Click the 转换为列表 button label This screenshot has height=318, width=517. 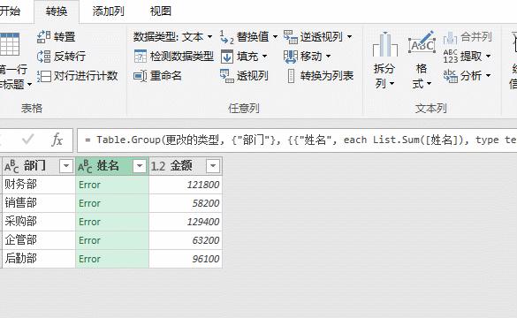pos(327,76)
